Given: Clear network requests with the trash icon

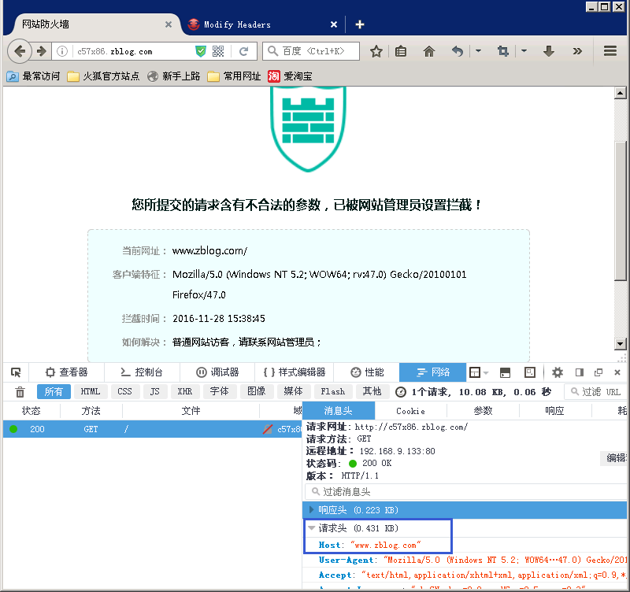Looking at the screenshot, I should point(20,391).
